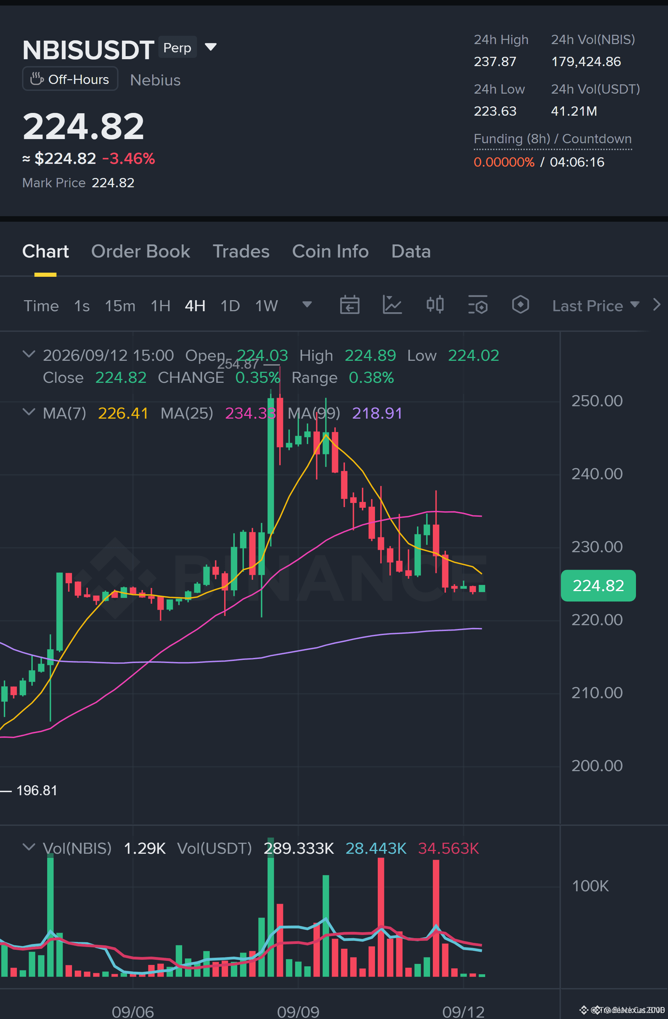This screenshot has width=668, height=1019.
Task: Switch timeframe to 15m
Action: coord(120,306)
